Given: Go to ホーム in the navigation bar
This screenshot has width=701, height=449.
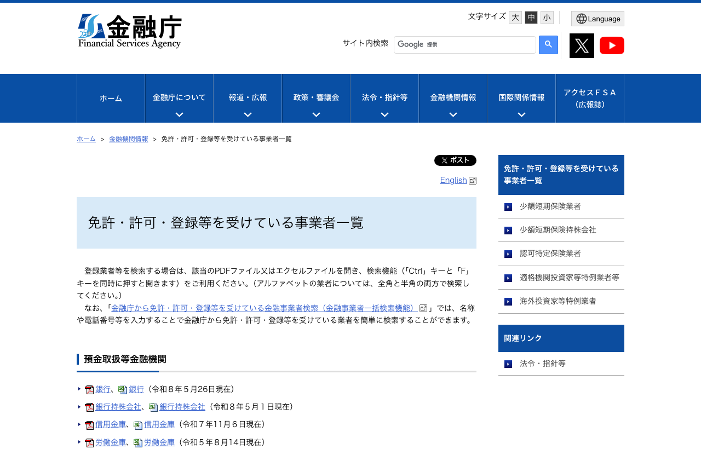Looking at the screenshot, I should tap(111, 99).
